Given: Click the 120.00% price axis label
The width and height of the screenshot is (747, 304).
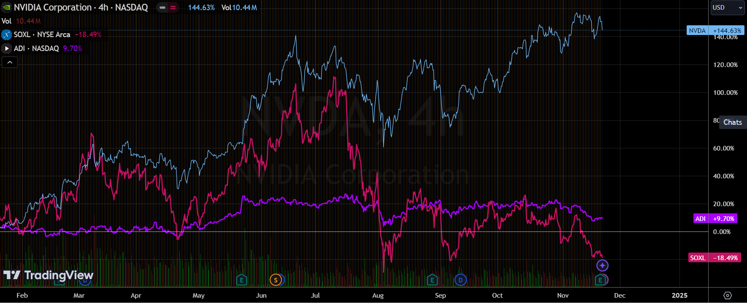Looking at the screenshot, I should click(725, 65).
